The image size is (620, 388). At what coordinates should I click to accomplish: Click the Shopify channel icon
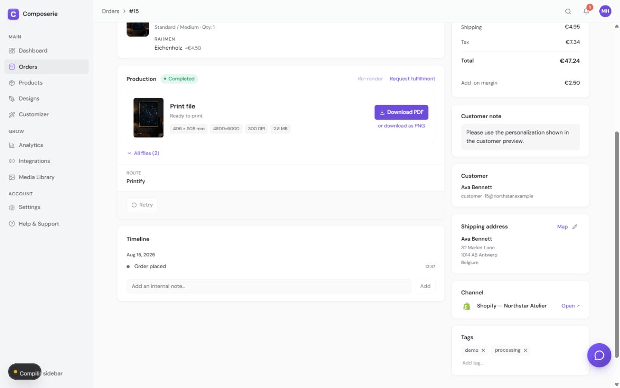point(466,306)
